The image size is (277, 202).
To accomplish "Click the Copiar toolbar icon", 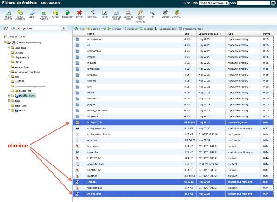I will coord(32,13).
